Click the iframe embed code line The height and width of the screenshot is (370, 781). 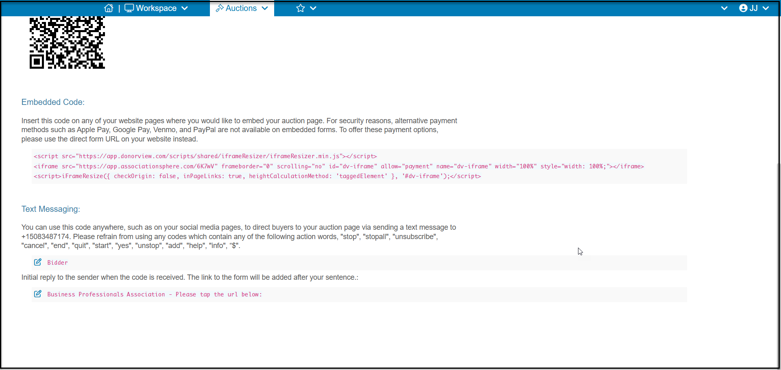coord(338,166)
